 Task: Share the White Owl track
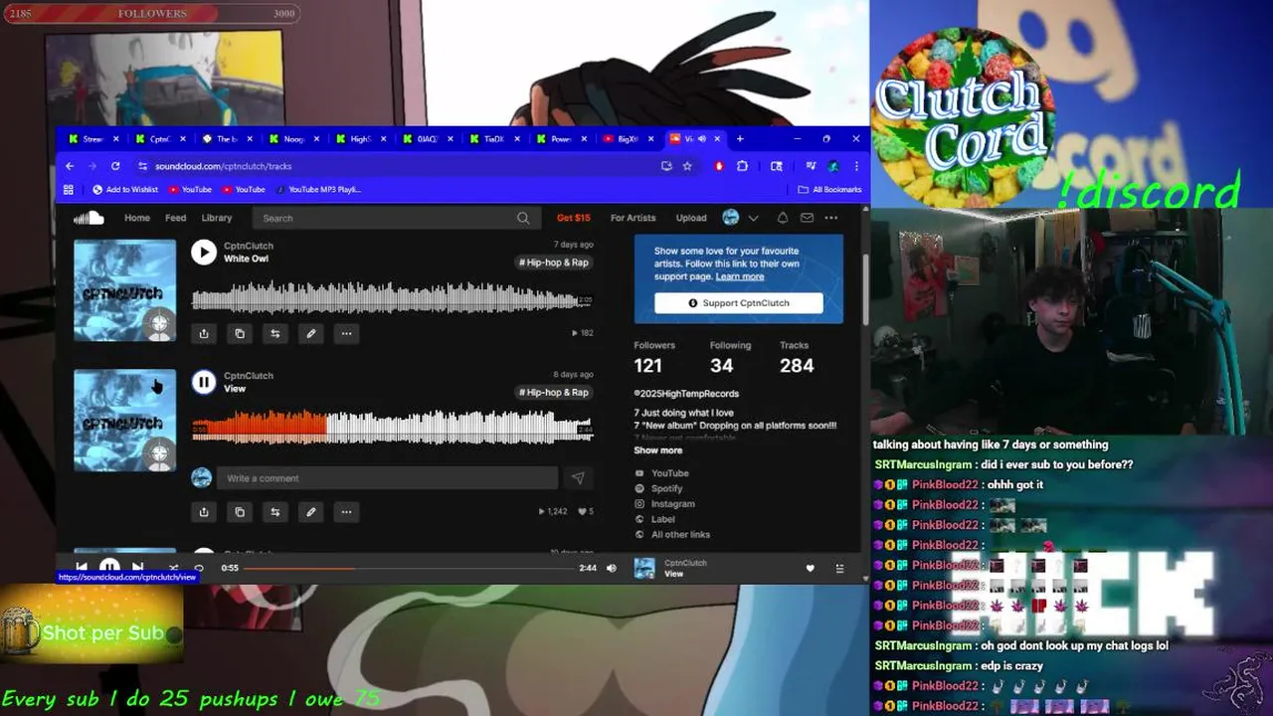(x=204, y=334)
